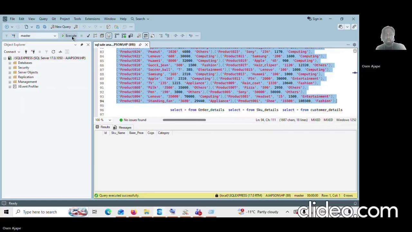Toggle the Include Actual Execution Plan icon
Screen dimensions: 412x232
click(x=117, y=36)
